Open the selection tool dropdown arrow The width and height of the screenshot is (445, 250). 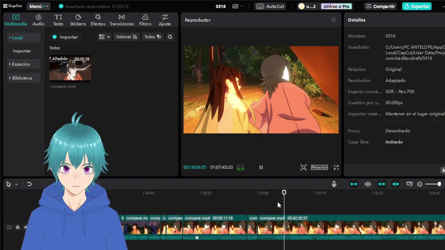pyautogui.click(x=16, y=184)
